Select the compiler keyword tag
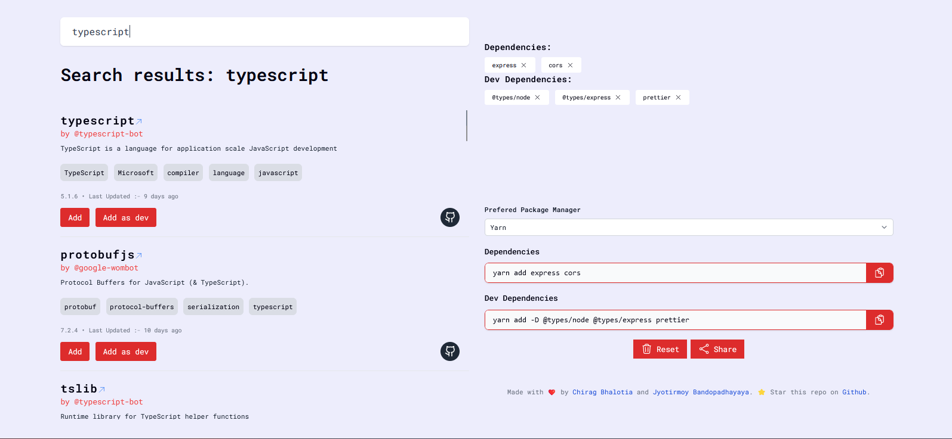This screenshot has width=952, height=439. [183, 173]
